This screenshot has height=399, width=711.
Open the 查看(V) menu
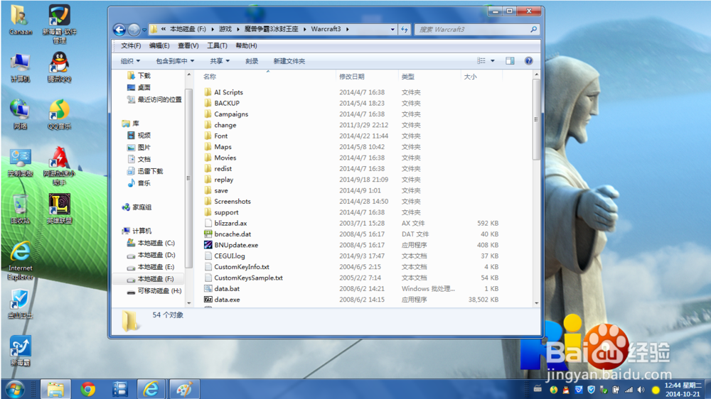[188, 45]
